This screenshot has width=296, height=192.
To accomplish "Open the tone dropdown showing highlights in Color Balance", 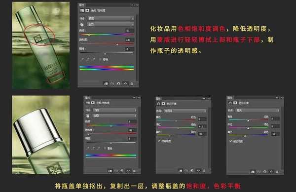I will pyautogui.click(x=258, y=110).
